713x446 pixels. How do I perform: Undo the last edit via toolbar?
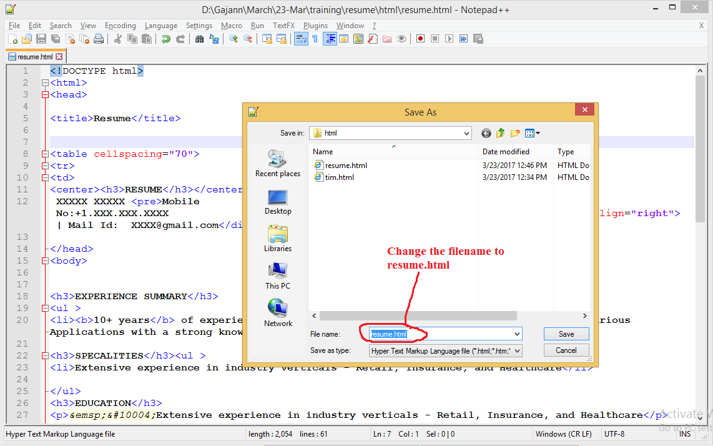[x=165, y=39]
